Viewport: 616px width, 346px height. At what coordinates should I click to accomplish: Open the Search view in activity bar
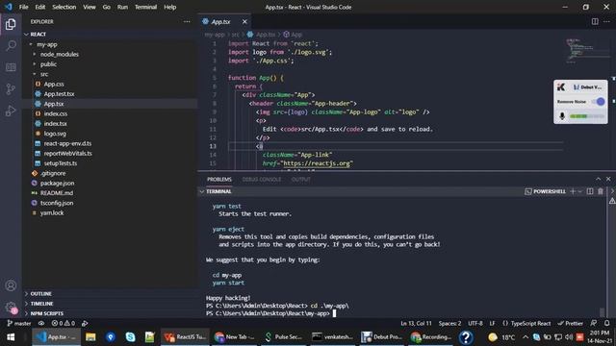(x=11, y=45)
